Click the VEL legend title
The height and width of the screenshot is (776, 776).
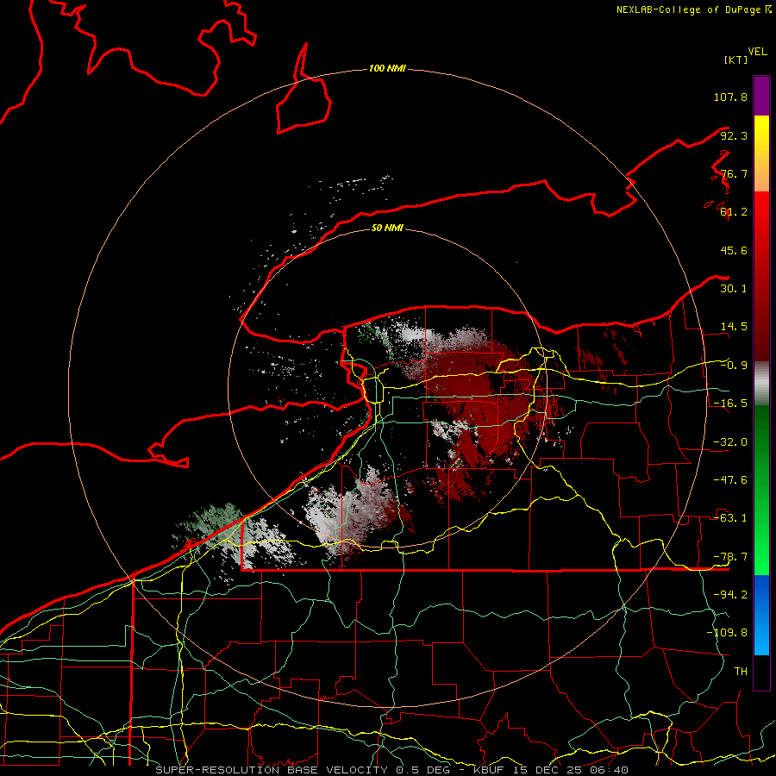tap(757, 52)
